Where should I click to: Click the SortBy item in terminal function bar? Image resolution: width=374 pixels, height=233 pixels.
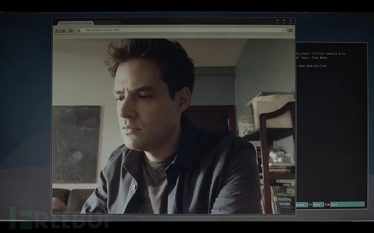(302, 204)
